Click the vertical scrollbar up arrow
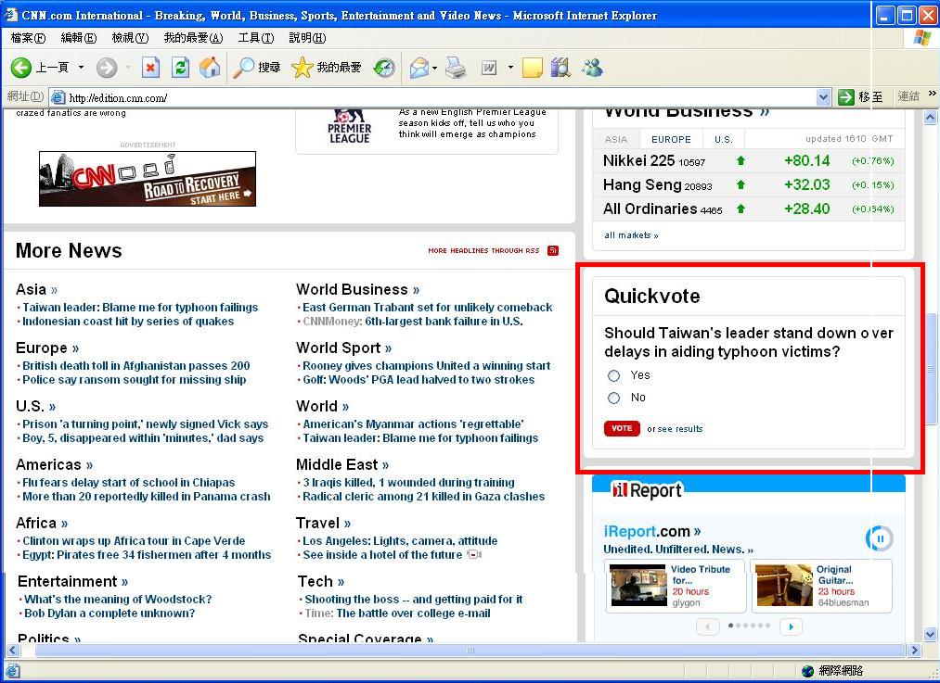The image size is (940, 683). (931, 118)
